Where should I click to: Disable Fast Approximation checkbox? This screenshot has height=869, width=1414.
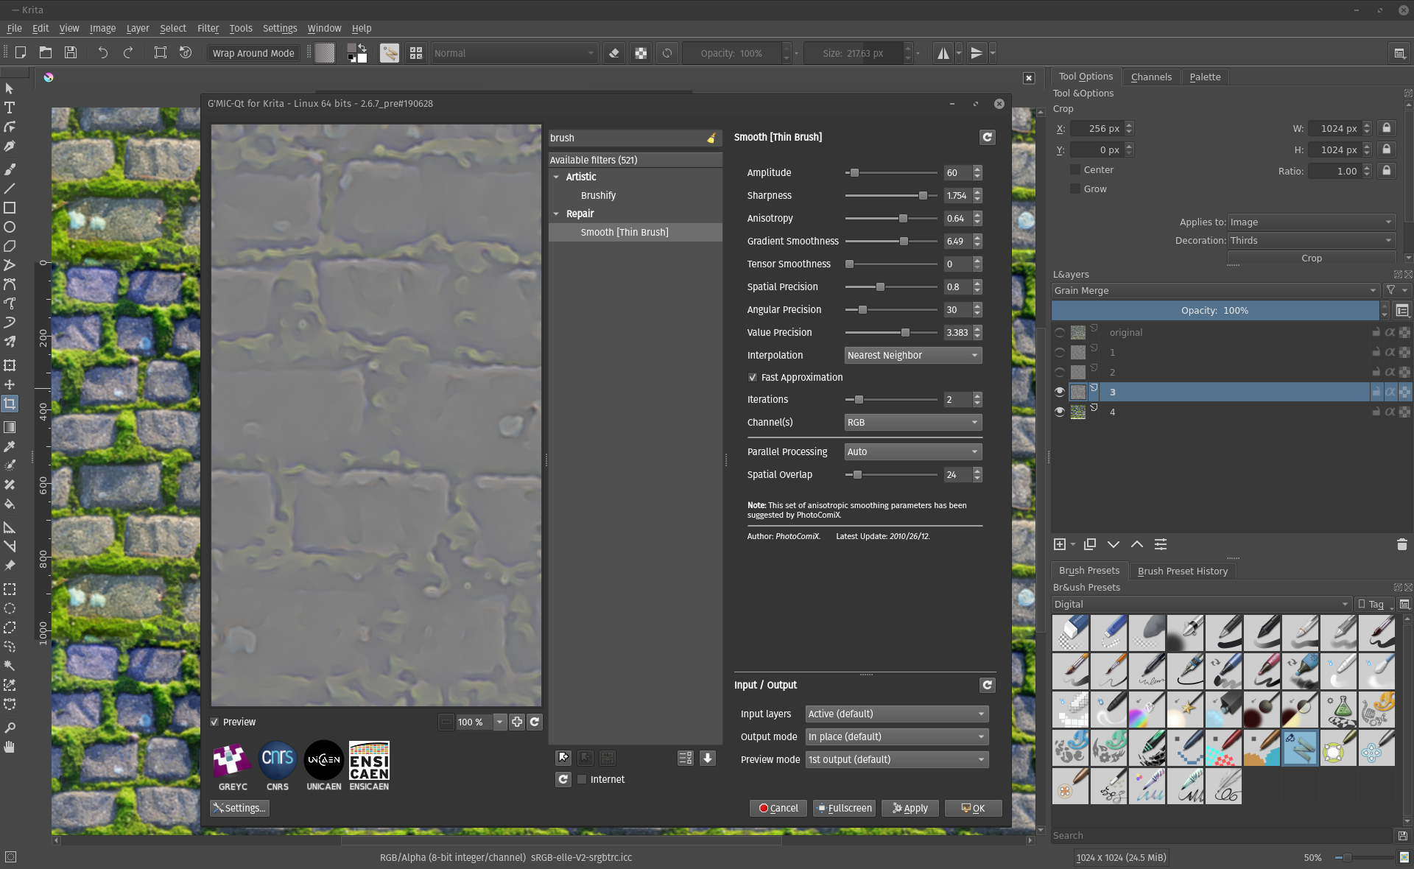[x=753, y=377]
